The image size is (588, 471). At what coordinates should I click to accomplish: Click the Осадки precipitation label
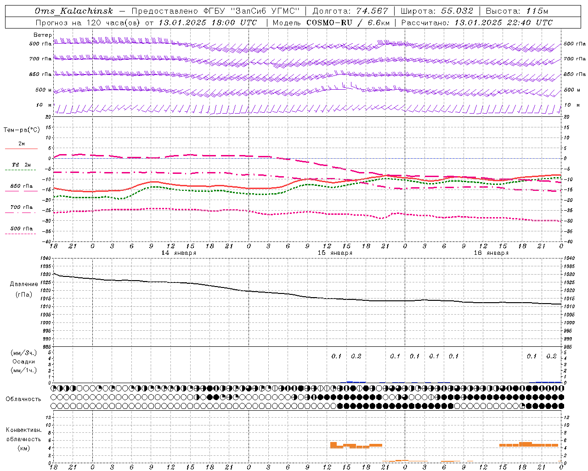click(x=24, y=362)
